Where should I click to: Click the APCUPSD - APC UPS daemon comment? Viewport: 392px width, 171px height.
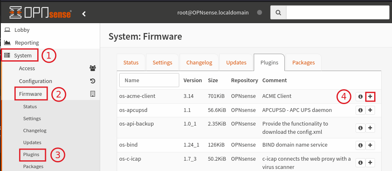pos(297,110)
